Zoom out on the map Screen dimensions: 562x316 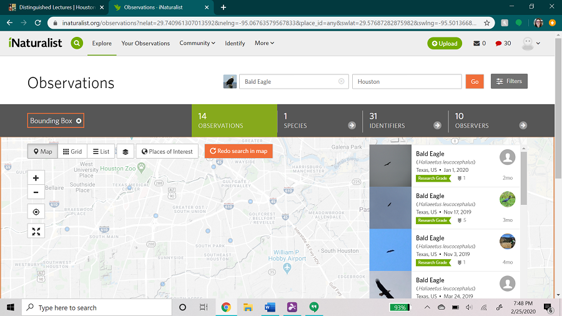pyautogui.click(x=36, y=192)
